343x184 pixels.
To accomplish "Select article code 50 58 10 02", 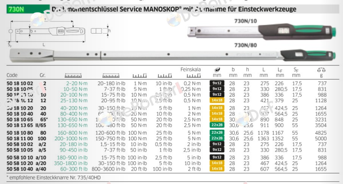I will click(20, 144).
